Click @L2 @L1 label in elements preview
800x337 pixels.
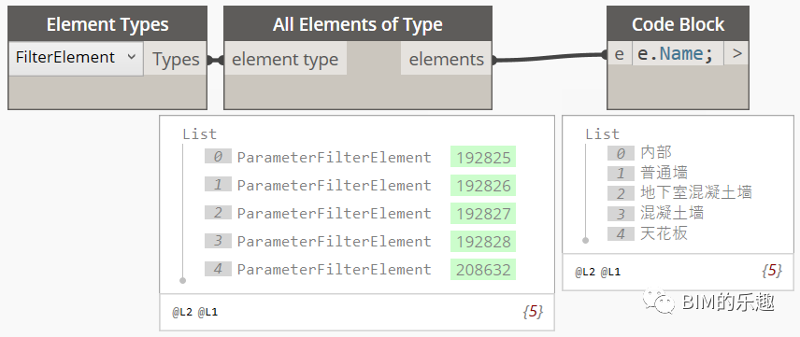195,312
